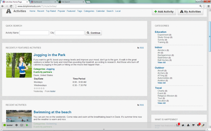This screenshot has height=131, width=211.
Task: Open the Recently Featured Activities RSS feed
Action: [141, 48]
